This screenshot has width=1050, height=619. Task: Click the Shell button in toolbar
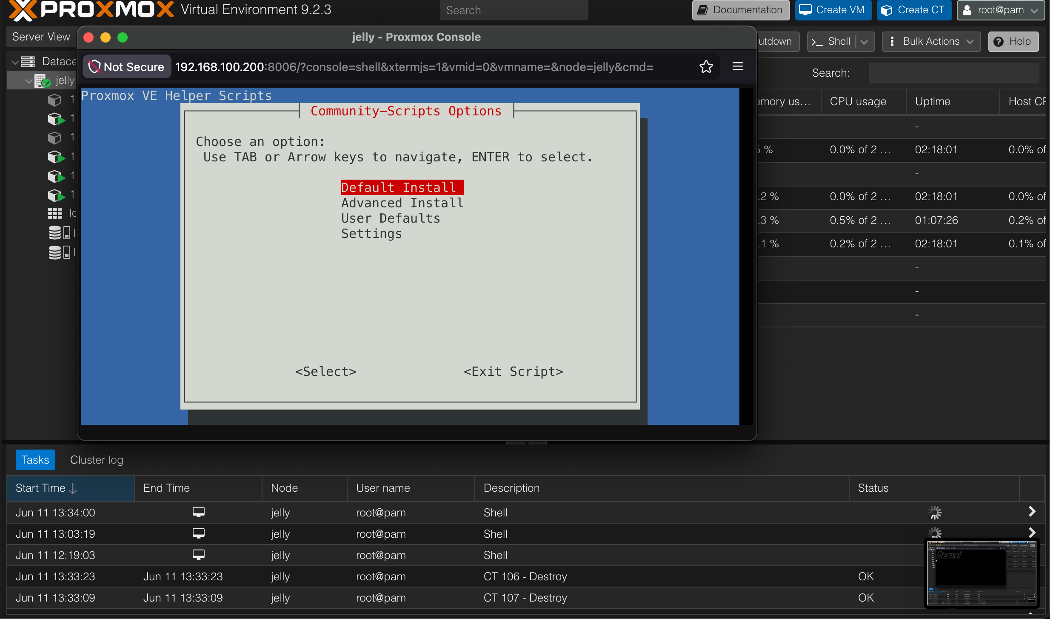[x=831, y=41]
